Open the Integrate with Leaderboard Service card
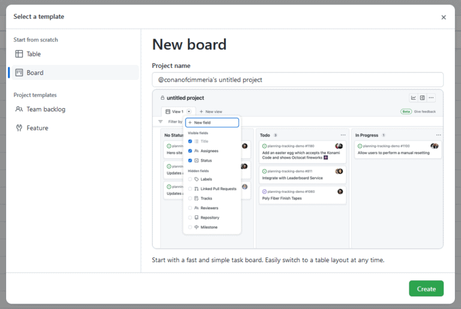The image size is (461, 309). coord(303,175)
